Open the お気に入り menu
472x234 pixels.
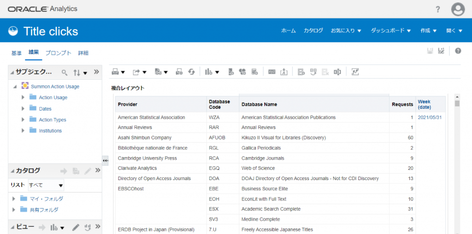[346, 31]
